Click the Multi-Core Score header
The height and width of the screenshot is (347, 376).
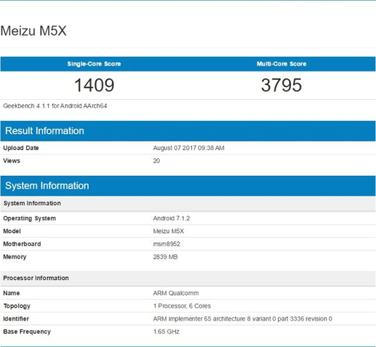point(281,64)
